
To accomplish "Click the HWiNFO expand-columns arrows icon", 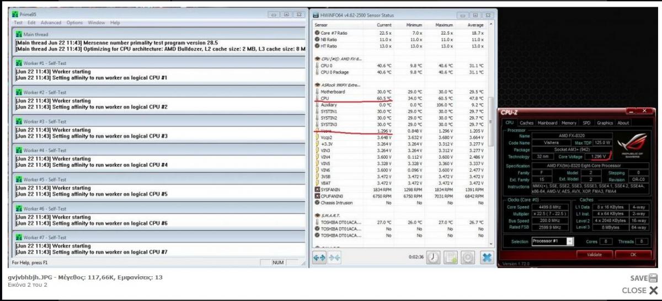I will pyautogui.click(x=319, y=257).
